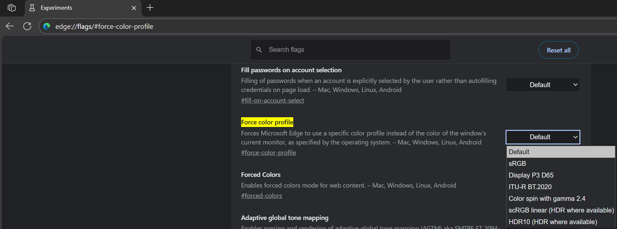Click the refresh page icon

27,26
